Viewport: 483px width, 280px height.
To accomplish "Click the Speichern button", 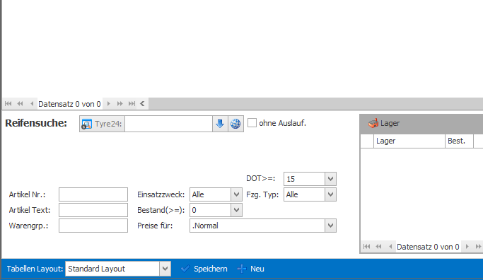I will point(204,269).
